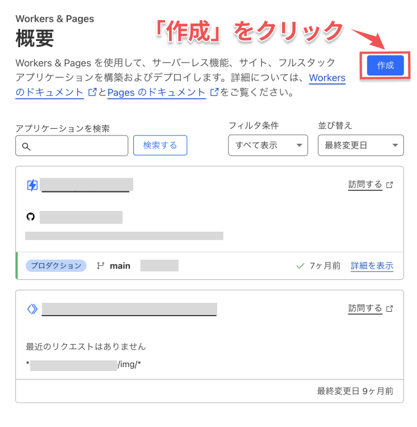Open the Pages のドキュメント link
417x427 pixels.
pyautogui.click(x=156, y=92)
